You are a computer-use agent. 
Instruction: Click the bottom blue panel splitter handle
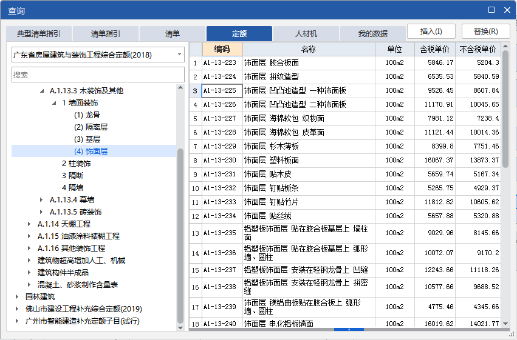pyautogui.click(x=349, y=329)
